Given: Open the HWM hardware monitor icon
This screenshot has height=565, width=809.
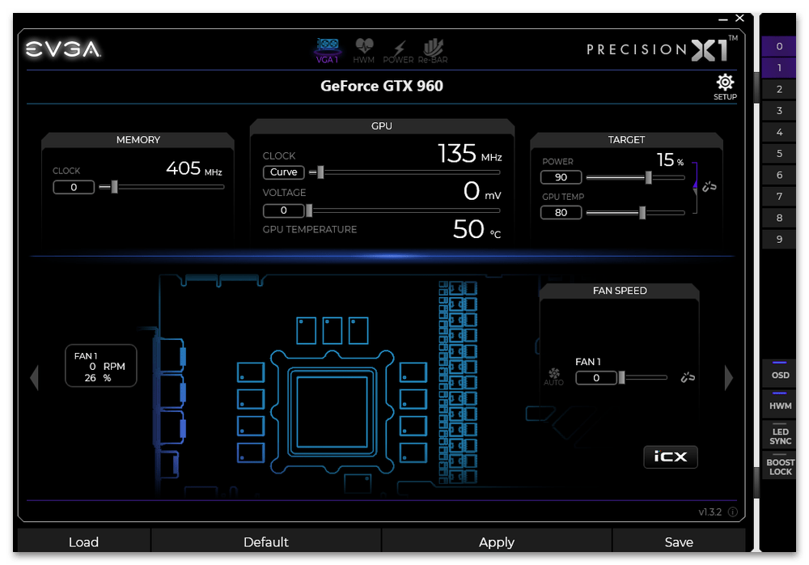Looking at the screenshot, I should point(364,50).
